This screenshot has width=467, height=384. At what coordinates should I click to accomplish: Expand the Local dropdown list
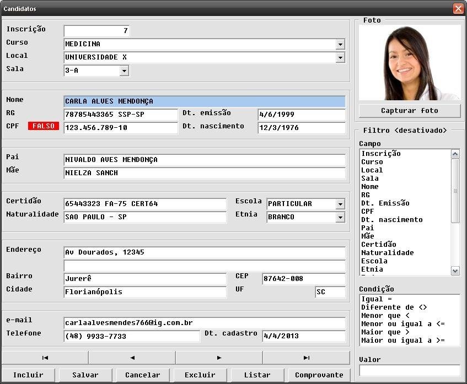(x=340, y=58)
